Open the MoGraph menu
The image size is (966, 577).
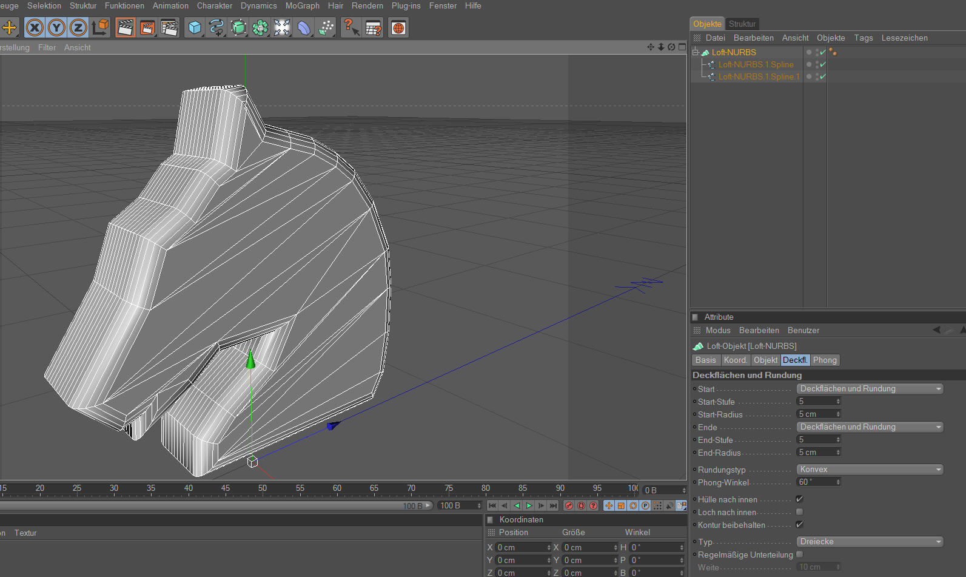tap(302, 5)
